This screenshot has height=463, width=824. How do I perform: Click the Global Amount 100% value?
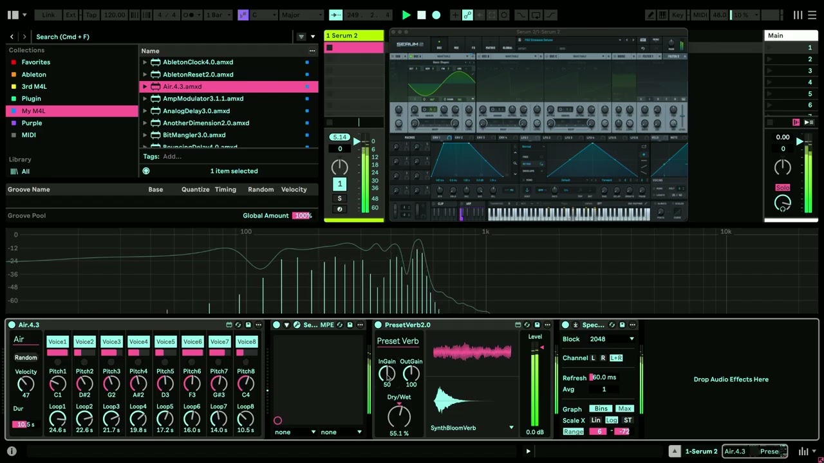302,215
